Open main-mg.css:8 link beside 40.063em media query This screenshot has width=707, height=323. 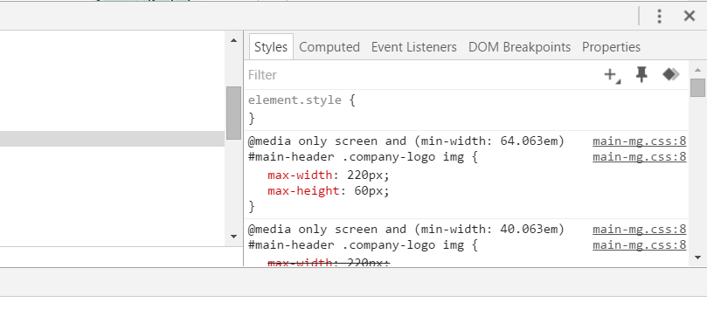[640, 230]
